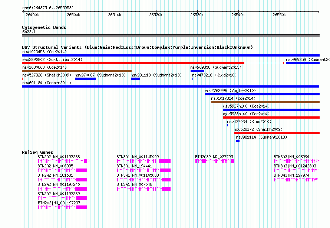Click the BTN2A2|NM_001197238 gene glyph
This screenshot has width=330, height=228.
(x=64, y=161)
